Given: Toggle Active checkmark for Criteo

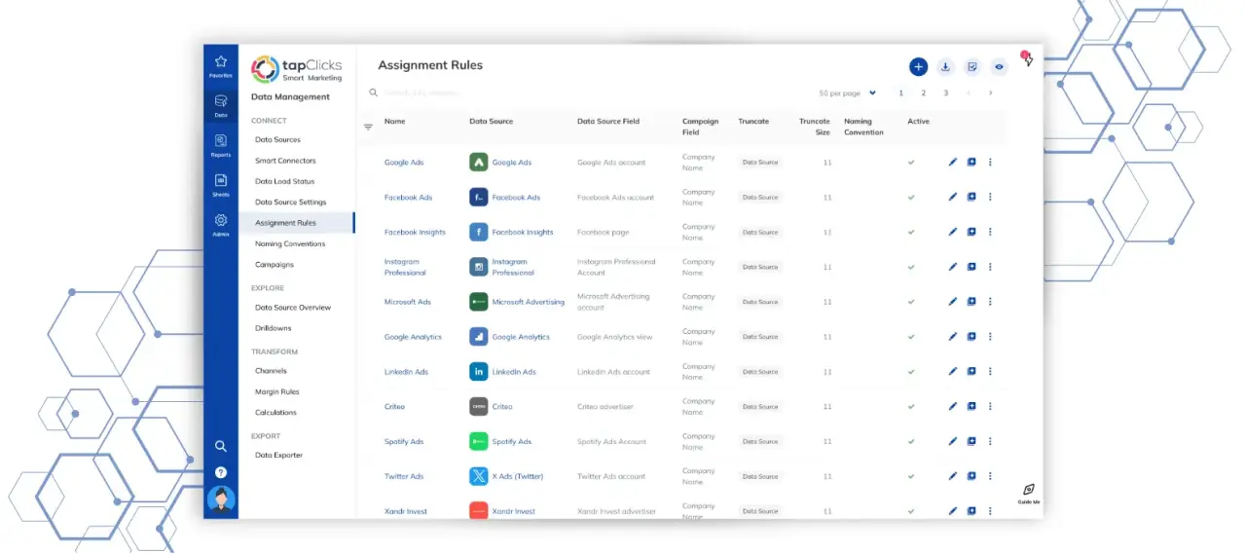Looking at the screenshot, I should click(x=912, y=406).
